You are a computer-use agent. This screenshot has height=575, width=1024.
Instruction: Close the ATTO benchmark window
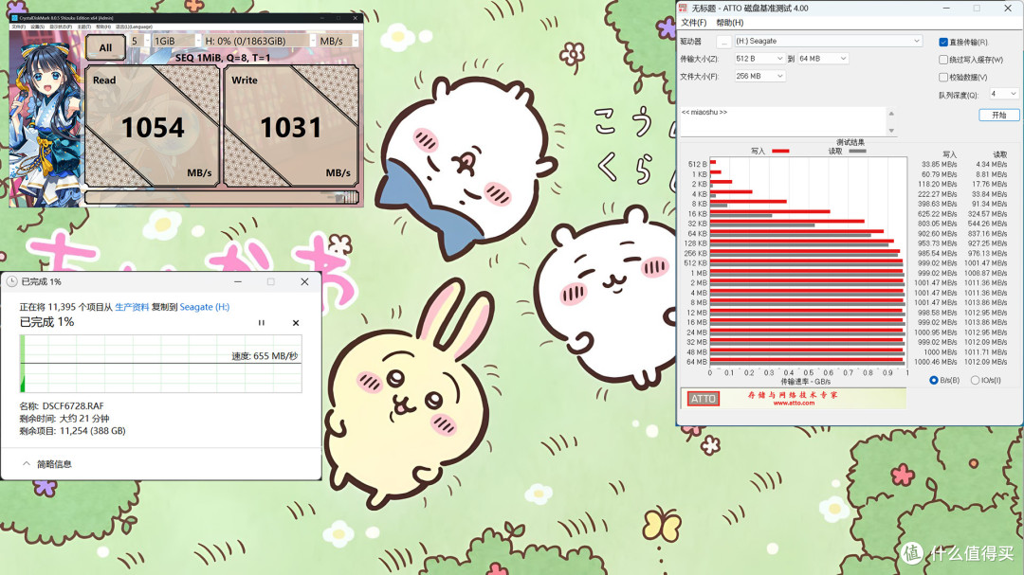(1008, 8)
